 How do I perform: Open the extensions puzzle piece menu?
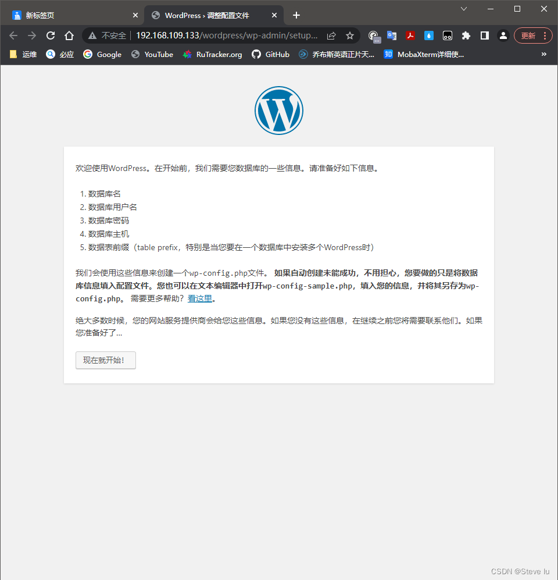466,35
